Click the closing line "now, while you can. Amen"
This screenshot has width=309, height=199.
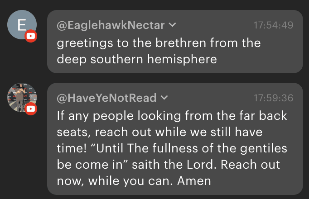click(134, 180)
